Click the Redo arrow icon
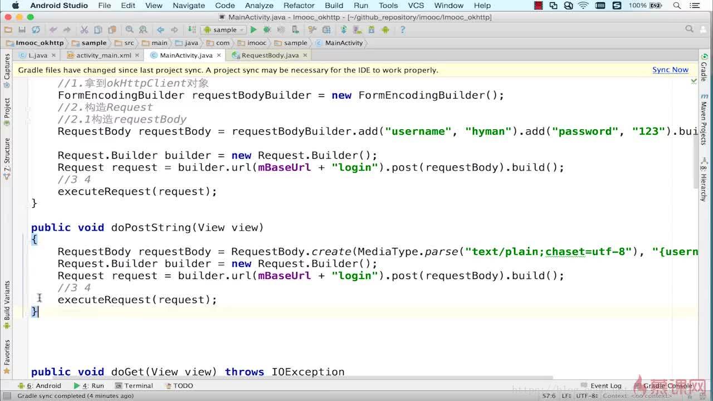Screen dimensions: 713x401 (67, 30)
